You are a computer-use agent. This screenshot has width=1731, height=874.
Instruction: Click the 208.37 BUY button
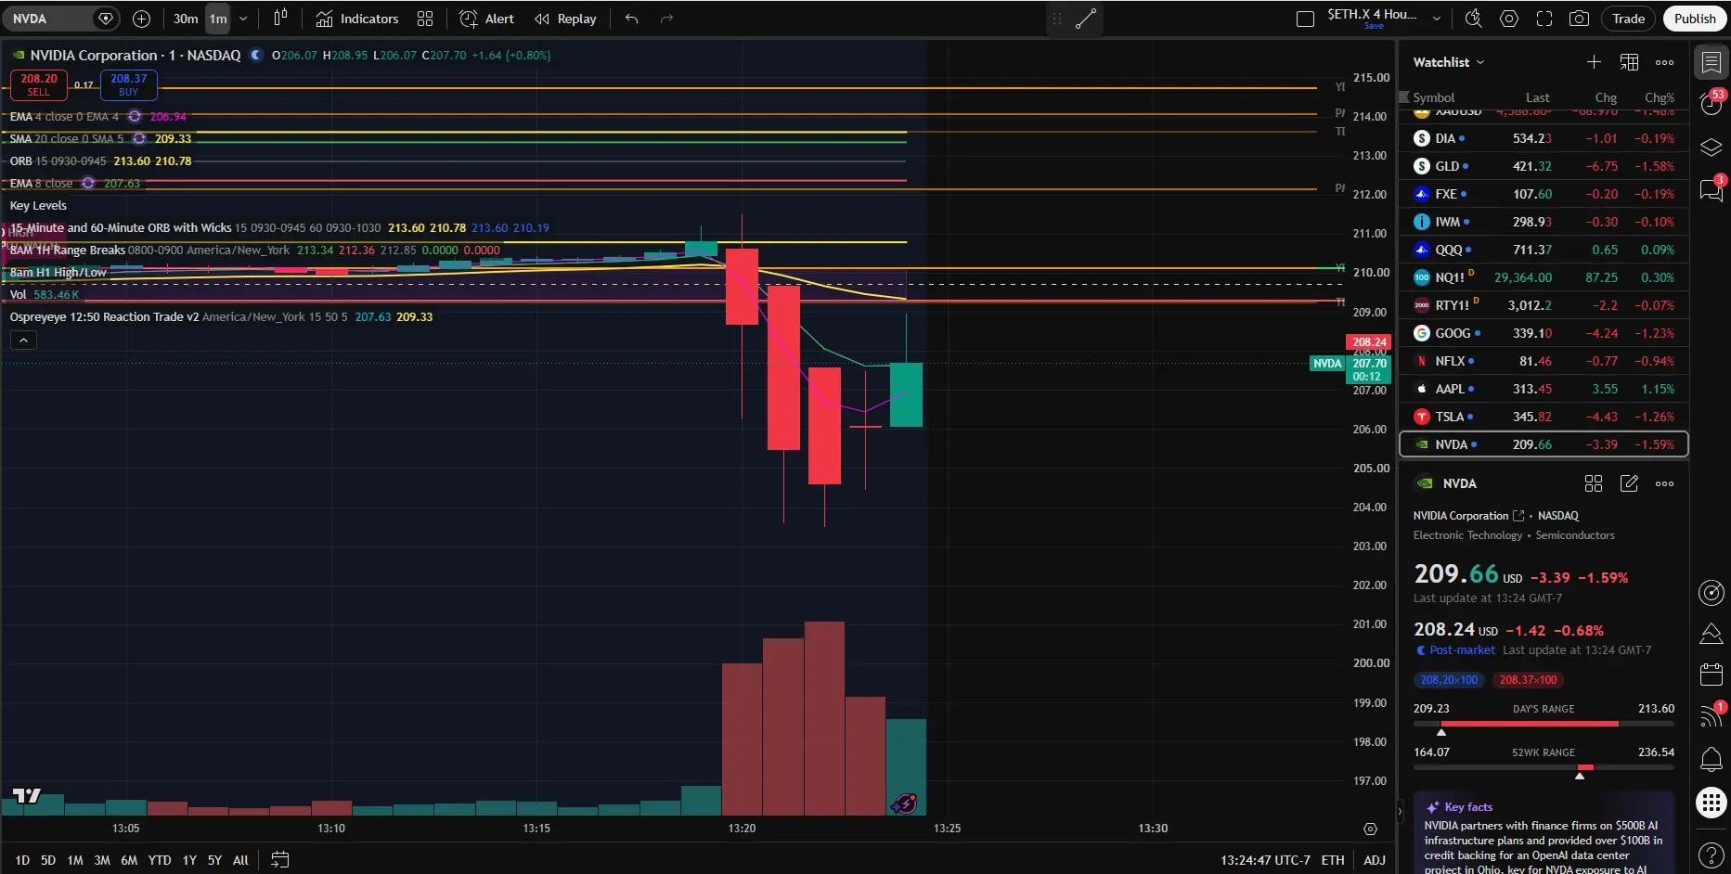129,84
